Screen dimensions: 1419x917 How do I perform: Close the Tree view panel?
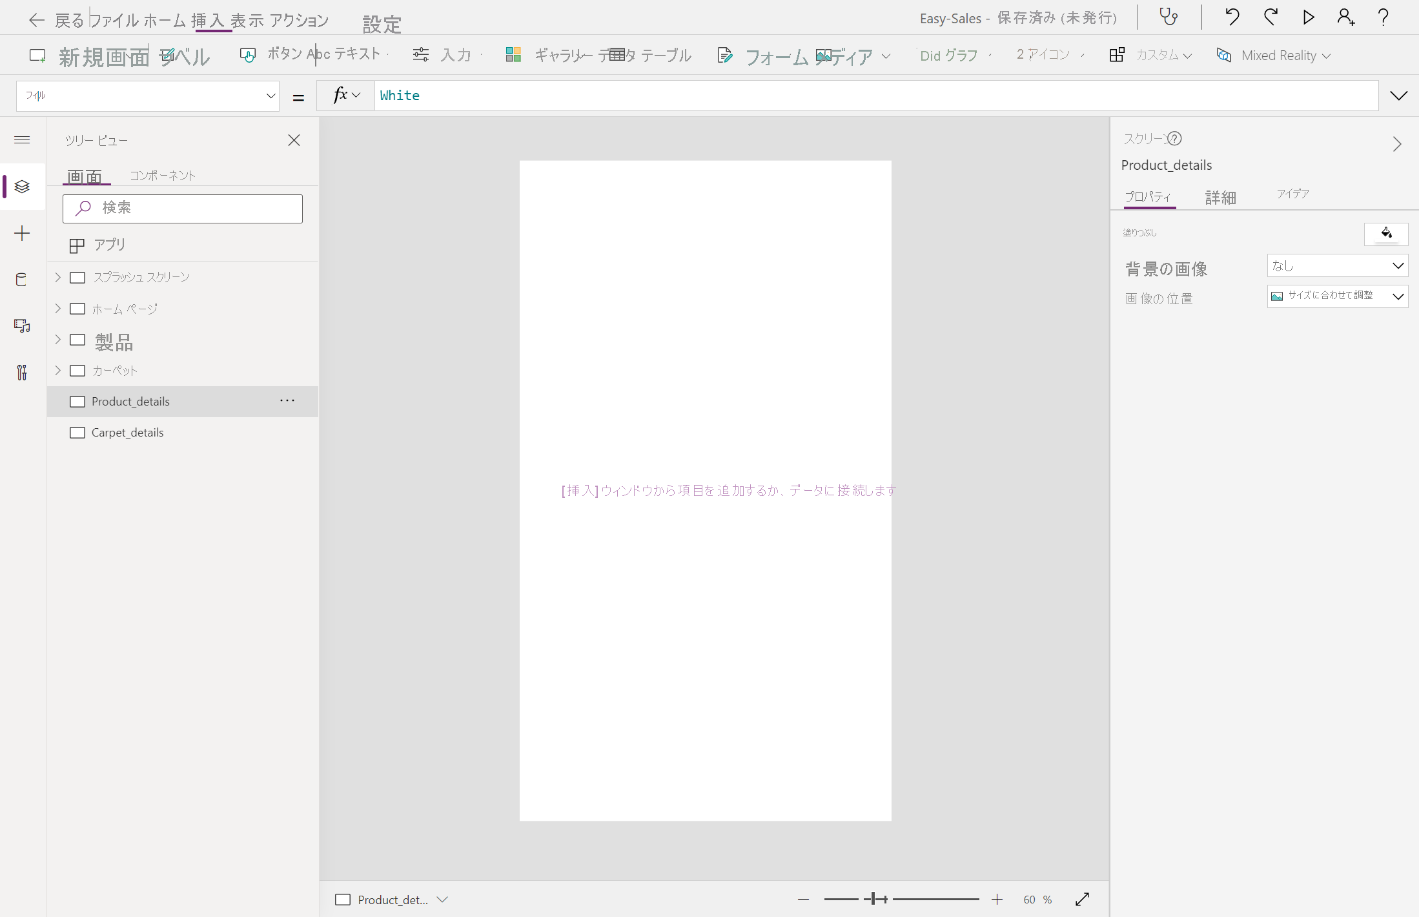[x=294, y=140]
